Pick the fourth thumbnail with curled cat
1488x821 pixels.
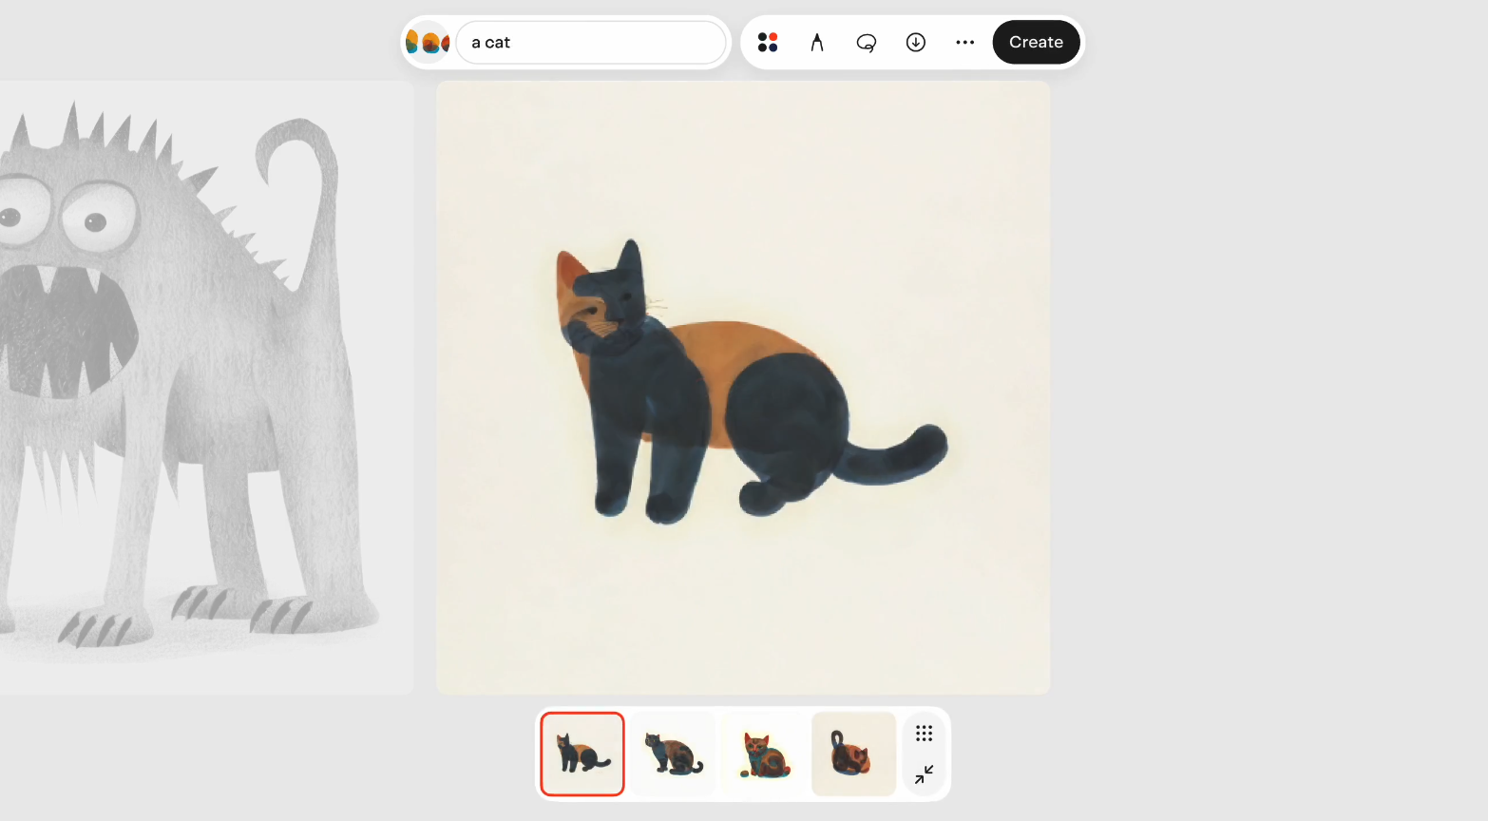[x=853, y=754]
